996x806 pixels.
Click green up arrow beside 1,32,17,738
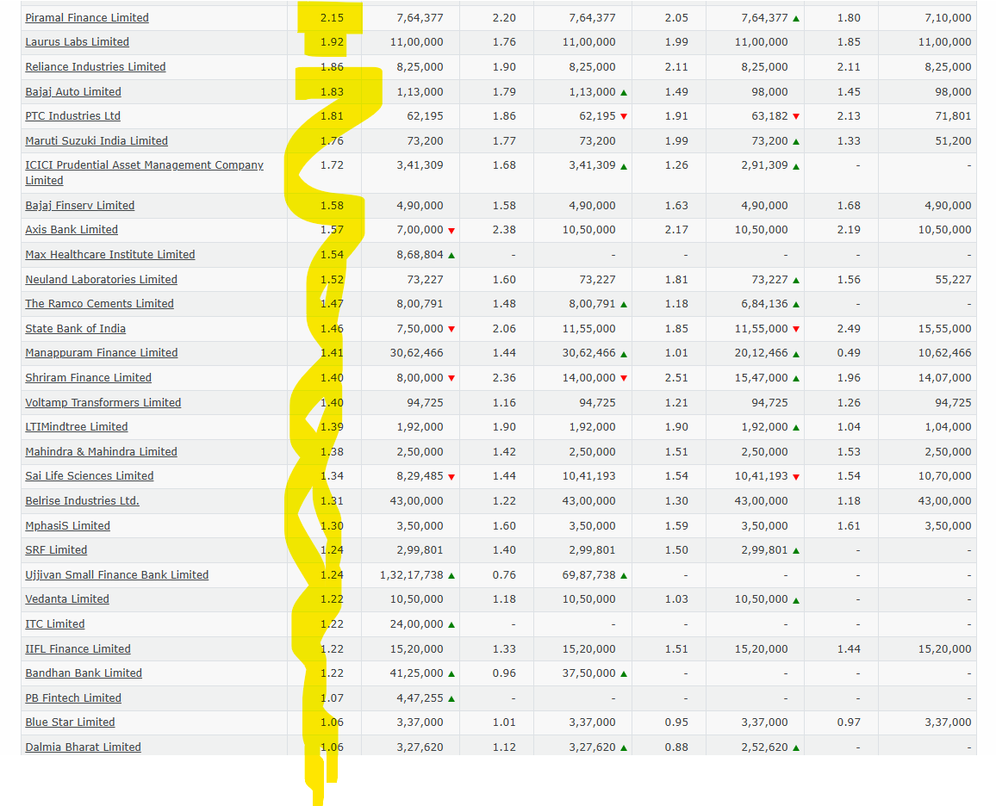pos(451,575)
